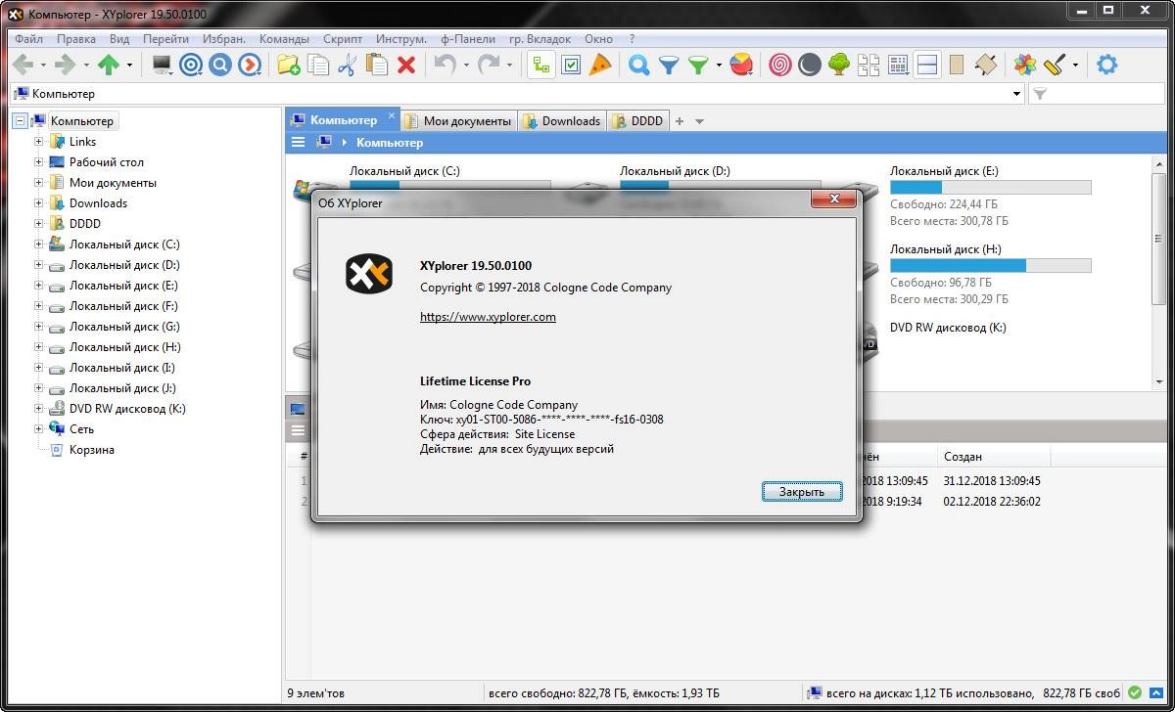Click the Back navigation arrow

23,65
